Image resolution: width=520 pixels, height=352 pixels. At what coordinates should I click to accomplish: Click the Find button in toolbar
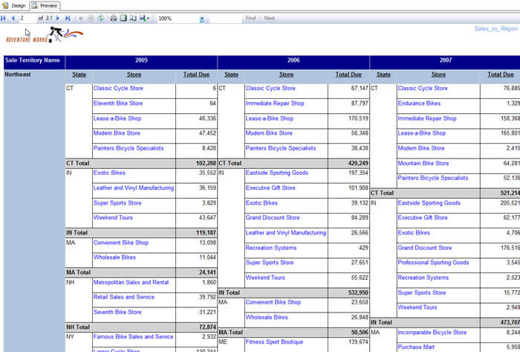pyautogui.click(x=250, y=19)
